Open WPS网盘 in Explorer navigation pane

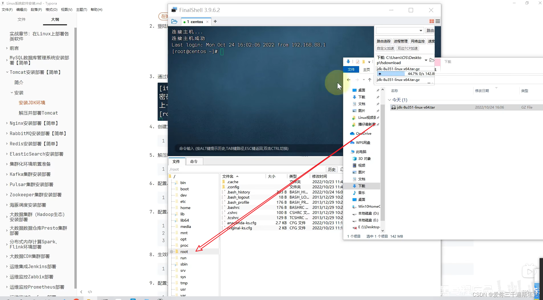coord(360,143)
